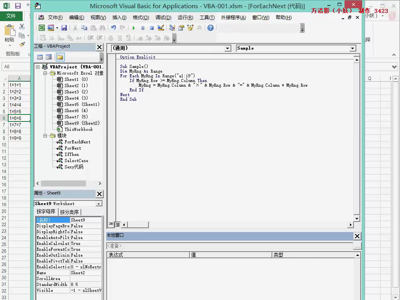The image size is (400, 300).
Task: Open the arrow beside the Insert UserForm icon
Action: (x=57, y=28)
